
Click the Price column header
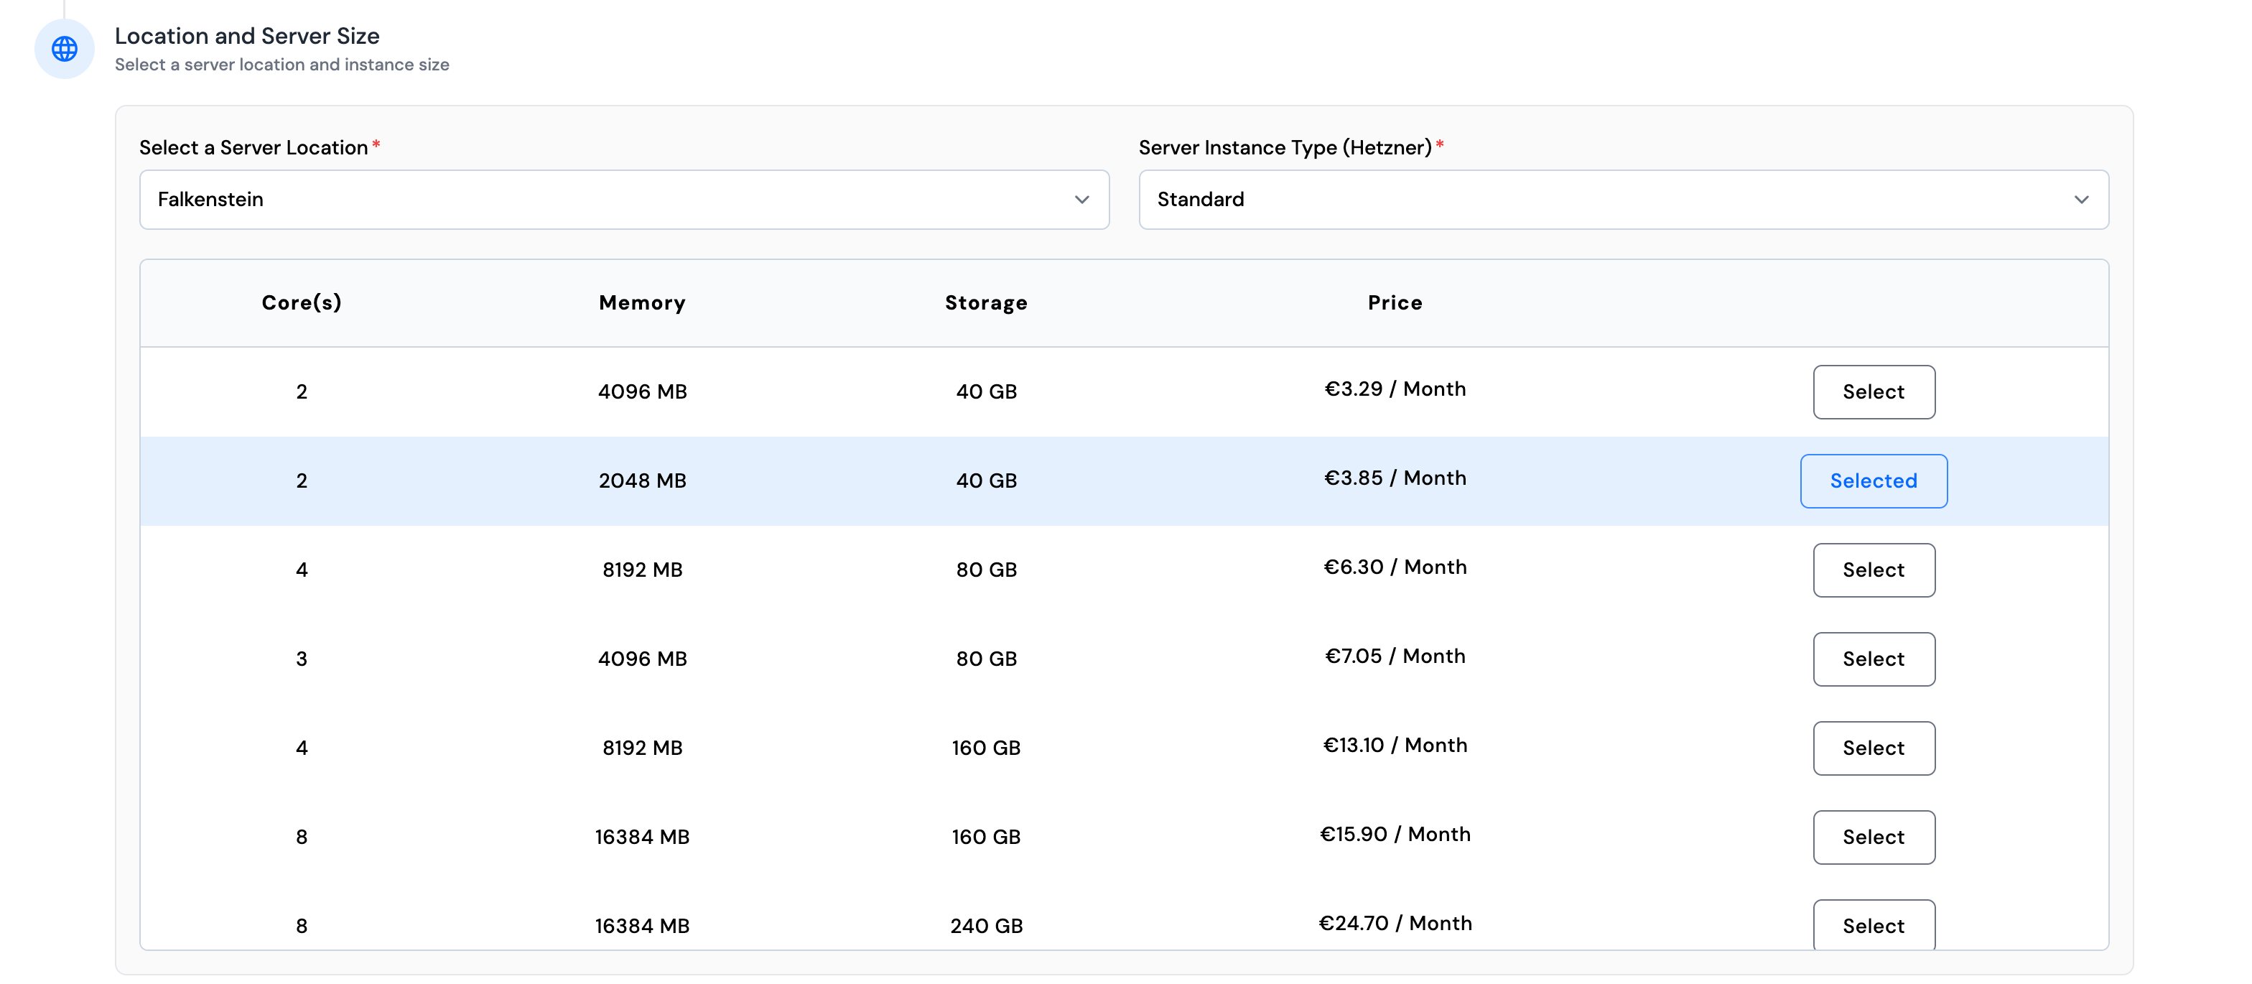tap(1395, 302)
